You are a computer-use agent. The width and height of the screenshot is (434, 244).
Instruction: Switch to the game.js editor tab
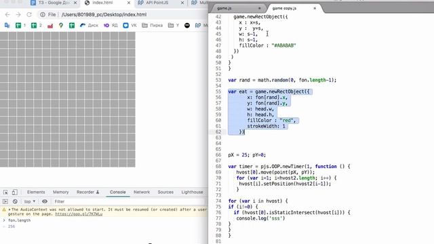[237, 8]
